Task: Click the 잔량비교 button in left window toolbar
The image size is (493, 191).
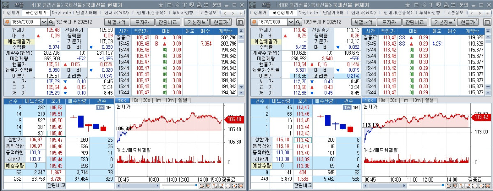Action: pyautogui.click(x=169, y=22)
